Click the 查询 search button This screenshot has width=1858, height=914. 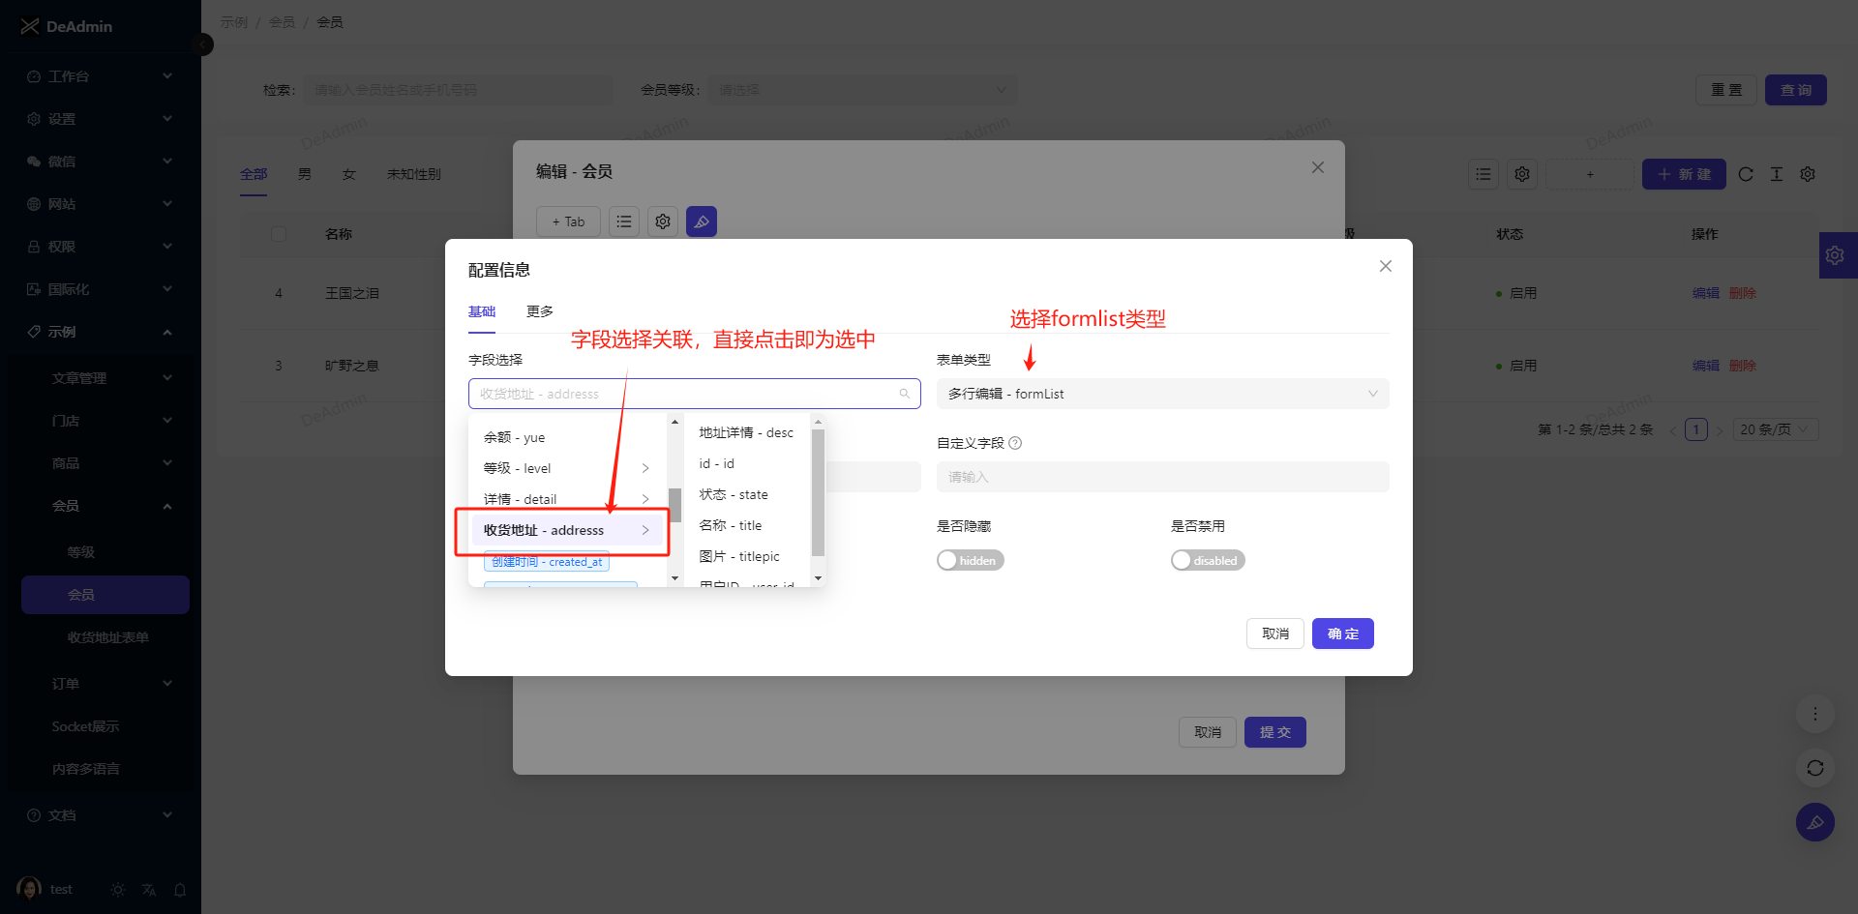[x=1796, y=90]
